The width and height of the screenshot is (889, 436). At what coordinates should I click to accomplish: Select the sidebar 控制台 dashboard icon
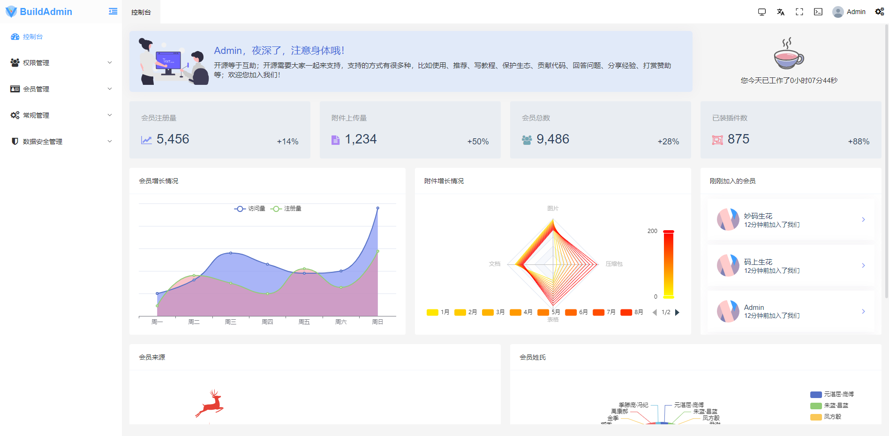click(x=15, y=36)
